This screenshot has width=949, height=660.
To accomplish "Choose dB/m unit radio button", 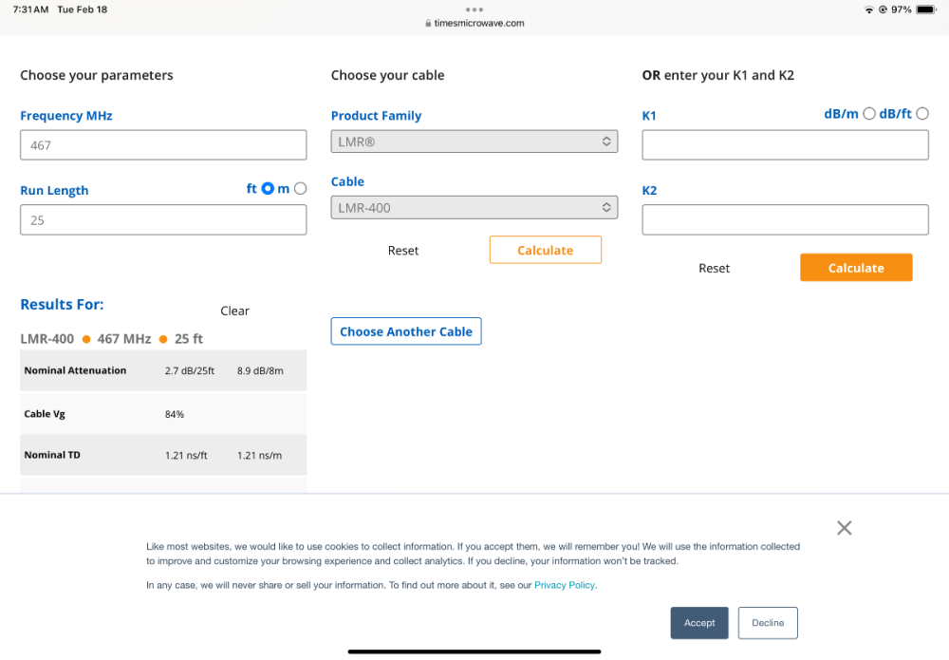I will (x=869, y=114).
